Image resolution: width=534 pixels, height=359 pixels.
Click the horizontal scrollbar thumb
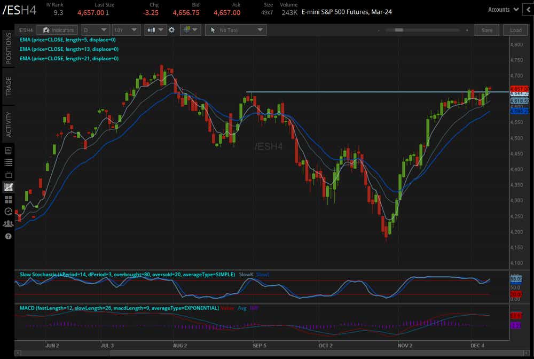pyautogui.click(x=317, y=353)
